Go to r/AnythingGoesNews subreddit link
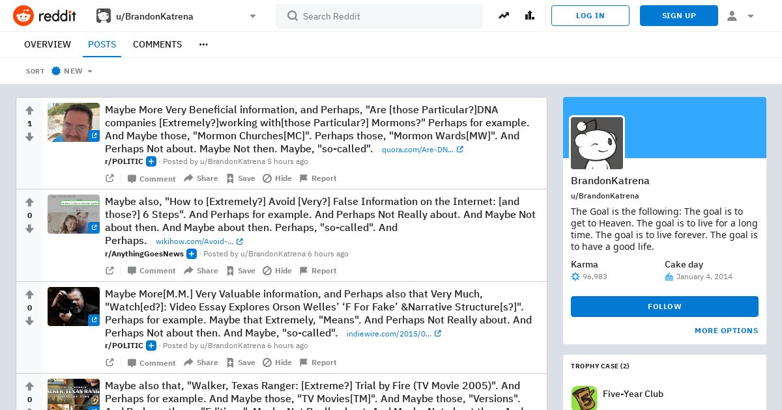This screenshot has height=410, width=782. pyautogui.click(x=144, y=254)
